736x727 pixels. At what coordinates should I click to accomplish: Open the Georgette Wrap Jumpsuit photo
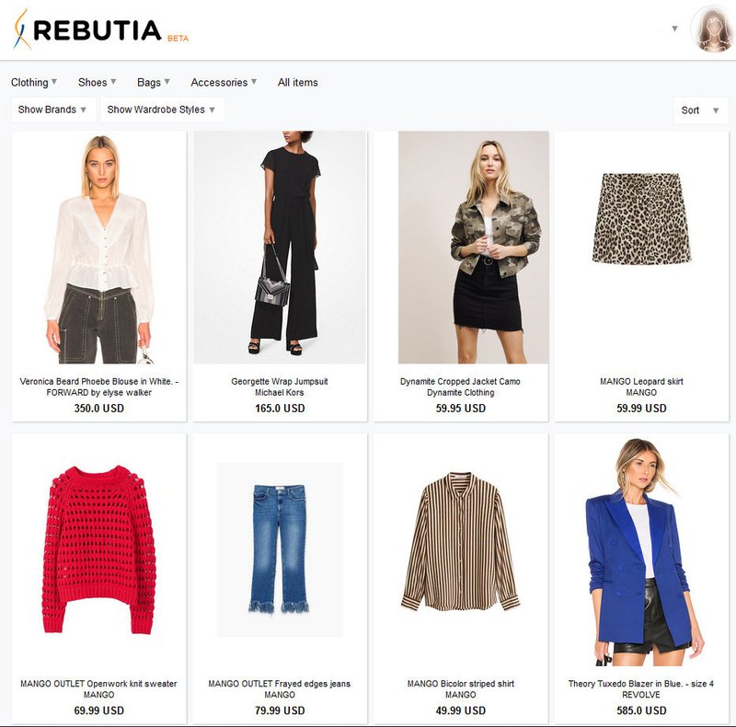pos(280,248)
